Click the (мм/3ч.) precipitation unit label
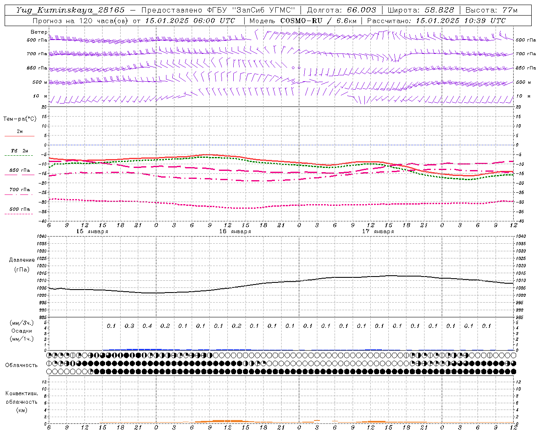 (22, 323)
